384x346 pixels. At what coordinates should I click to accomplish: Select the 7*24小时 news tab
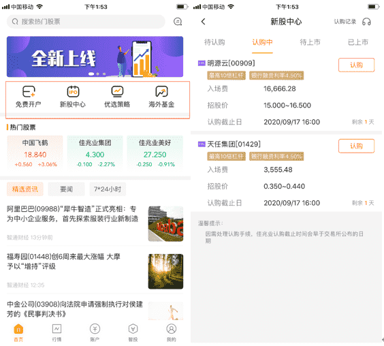[108, 189]
